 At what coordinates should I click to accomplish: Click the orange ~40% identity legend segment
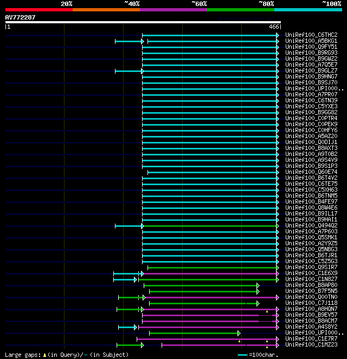106,10
